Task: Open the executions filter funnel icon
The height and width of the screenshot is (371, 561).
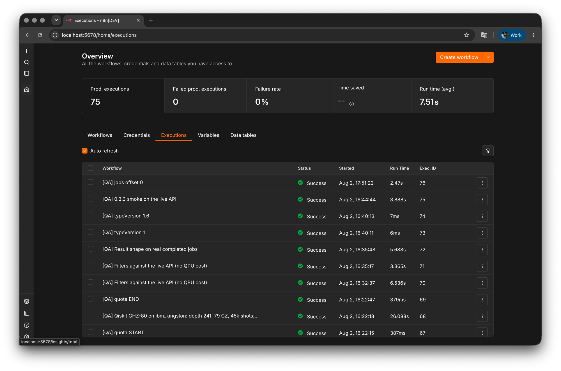Action: click(488, 151)
